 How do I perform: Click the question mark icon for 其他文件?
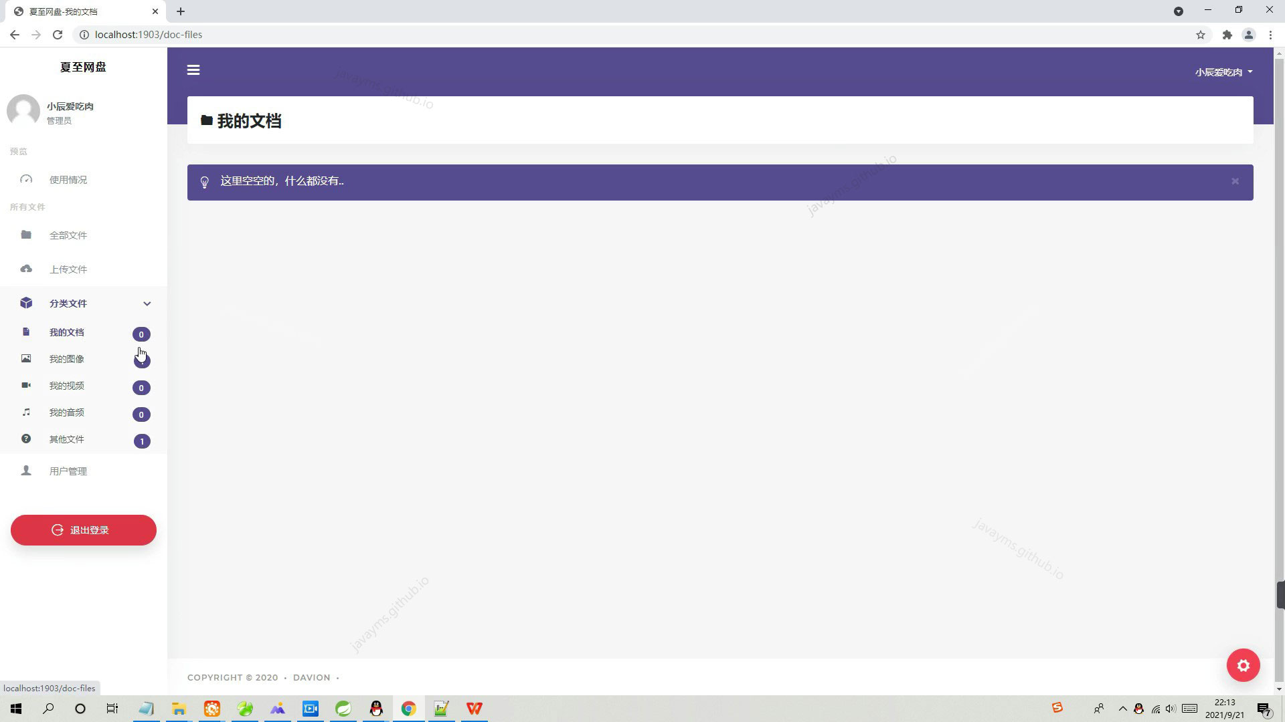pyautogui.click(x=26, y=439)
